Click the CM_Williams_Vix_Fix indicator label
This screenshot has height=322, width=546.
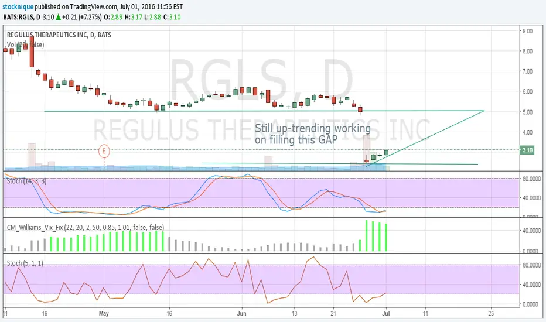[x=86, y=227]
